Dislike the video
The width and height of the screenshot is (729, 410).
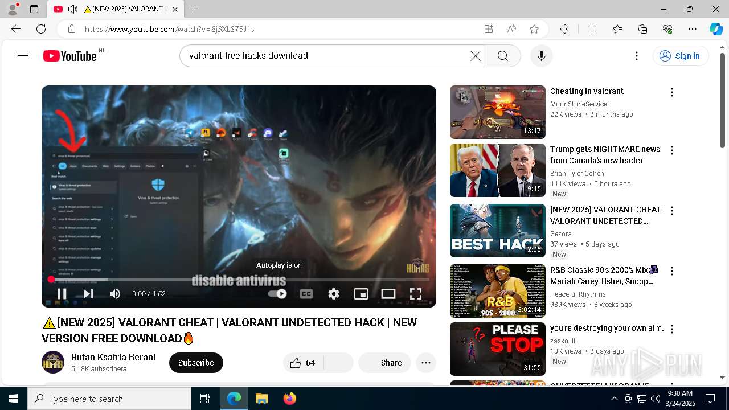[338, 363]
